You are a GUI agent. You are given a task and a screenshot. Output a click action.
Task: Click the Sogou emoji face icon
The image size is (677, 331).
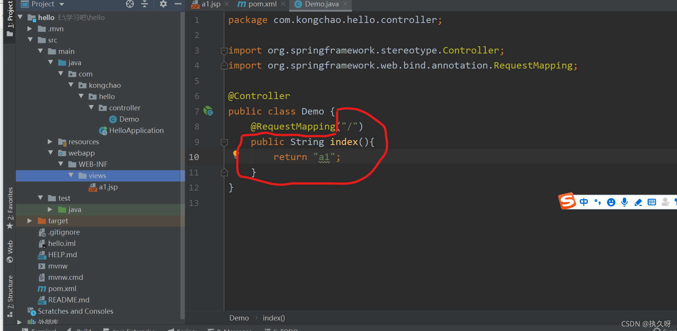tap(611, 202)
